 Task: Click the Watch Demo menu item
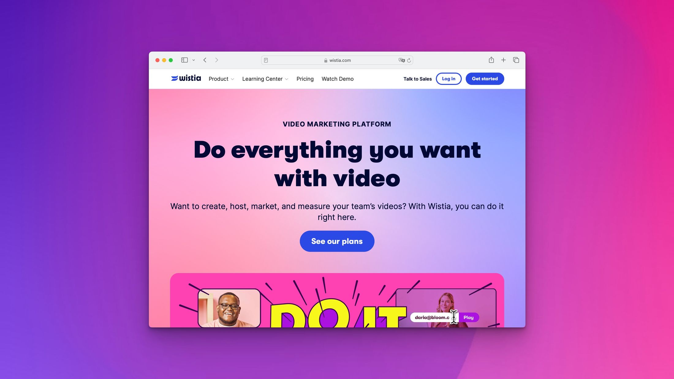338,79
